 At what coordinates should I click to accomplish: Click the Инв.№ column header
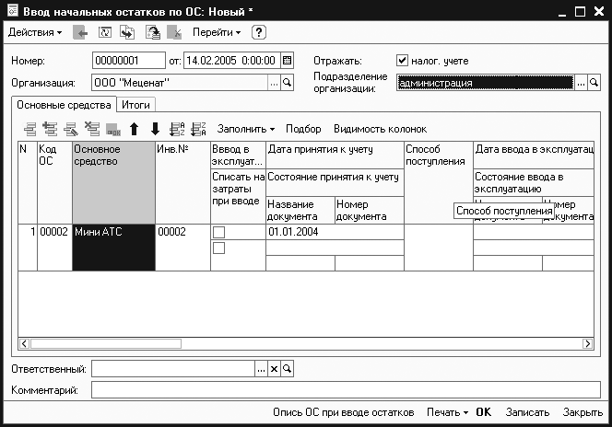pos(182,182)
